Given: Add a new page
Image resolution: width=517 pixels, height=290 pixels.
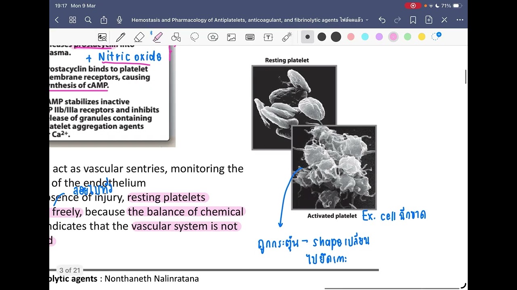Looking at the screenshot, I should click(x=429, y=20).
